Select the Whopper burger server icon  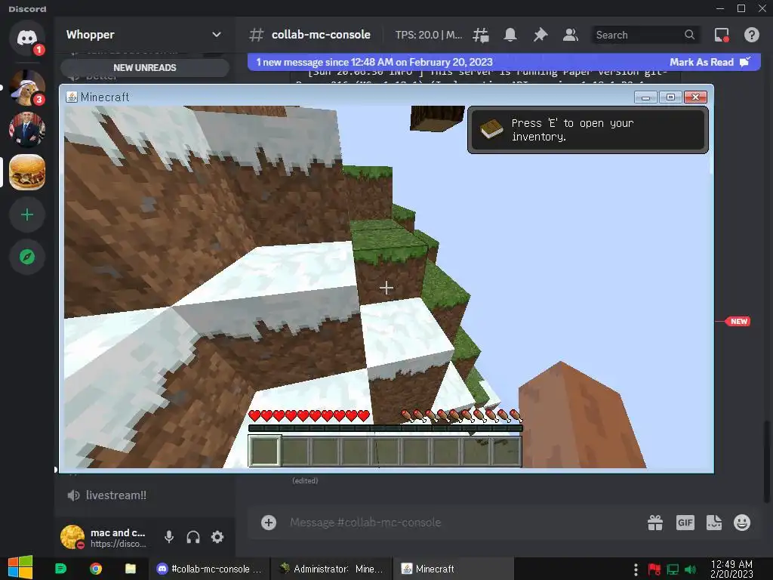coord(26,172)
